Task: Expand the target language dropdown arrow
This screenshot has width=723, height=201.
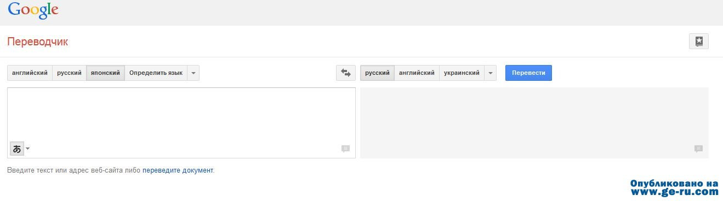Action: pyautogui.click(x=490, y=73)
